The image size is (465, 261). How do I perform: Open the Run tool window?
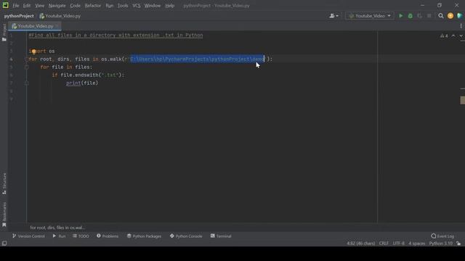(x=59, y=236)
